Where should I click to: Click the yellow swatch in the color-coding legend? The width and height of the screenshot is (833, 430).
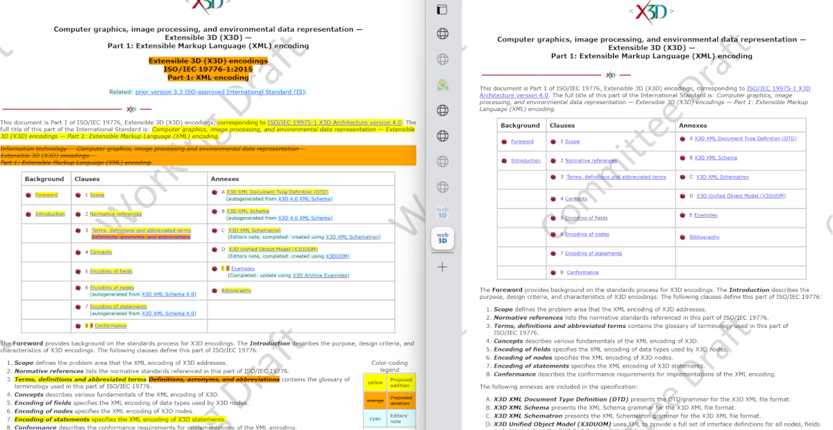[375, 382]
